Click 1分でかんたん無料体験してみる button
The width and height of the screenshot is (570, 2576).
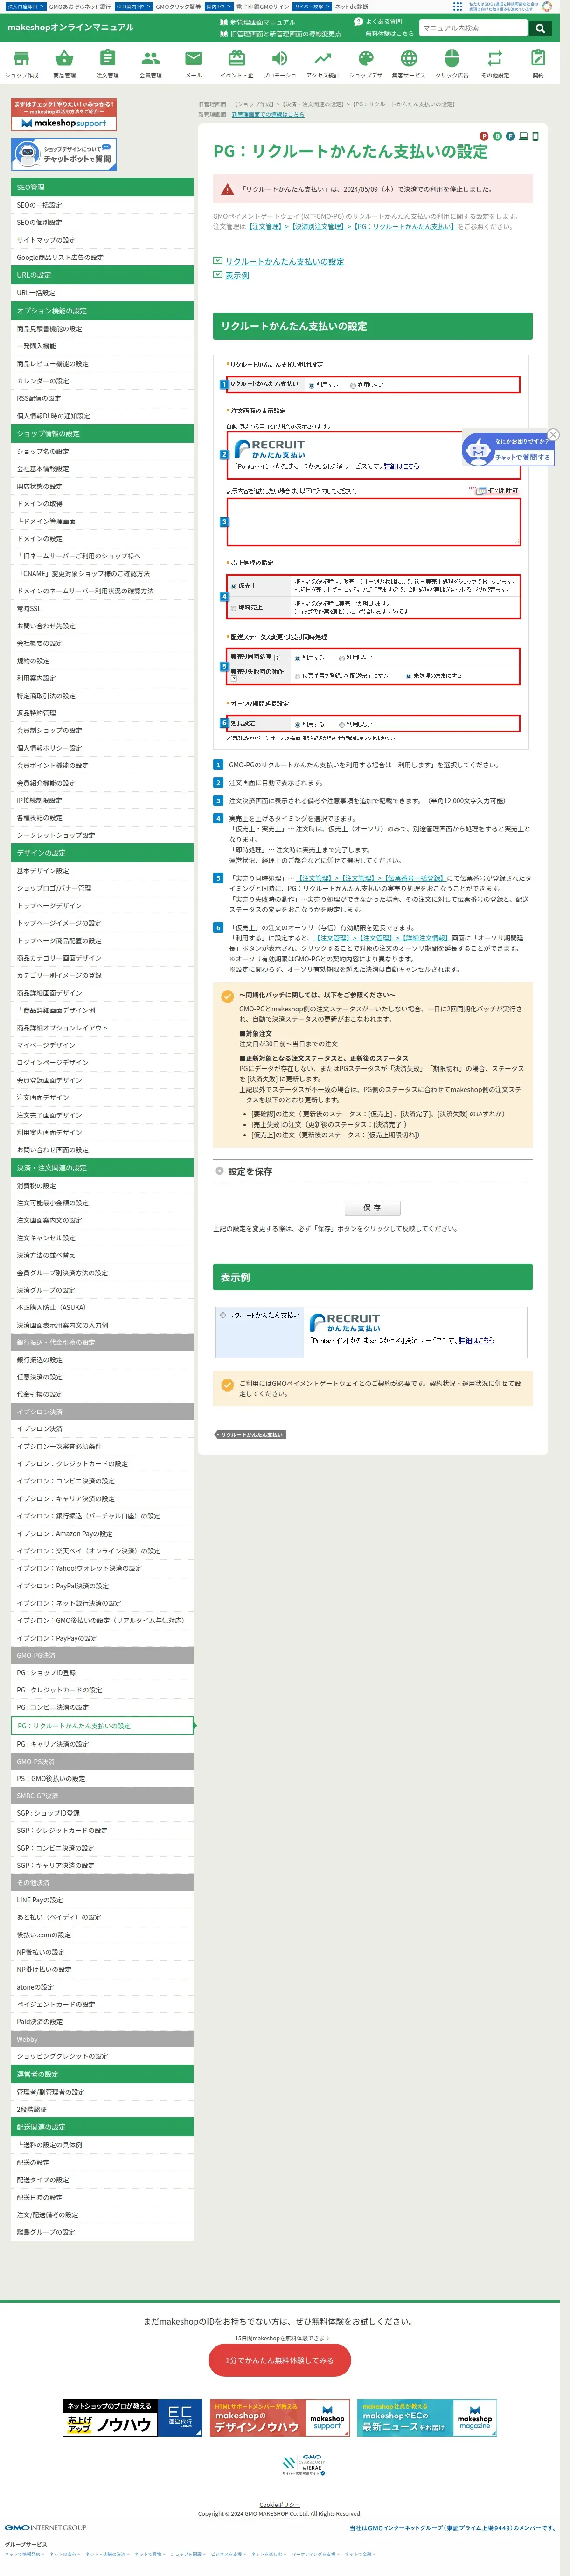280,2360
